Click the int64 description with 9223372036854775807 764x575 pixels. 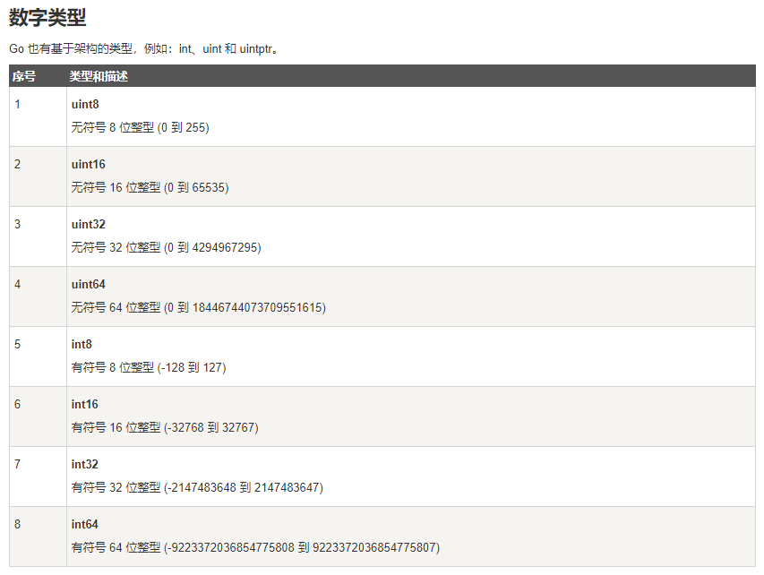point(256,548)
